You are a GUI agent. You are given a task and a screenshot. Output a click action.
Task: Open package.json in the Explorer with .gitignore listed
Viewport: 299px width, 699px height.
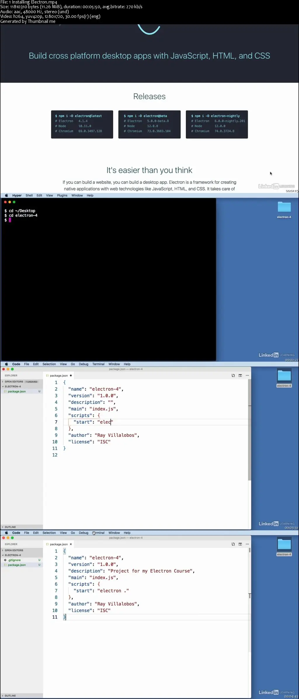point(22,565)
